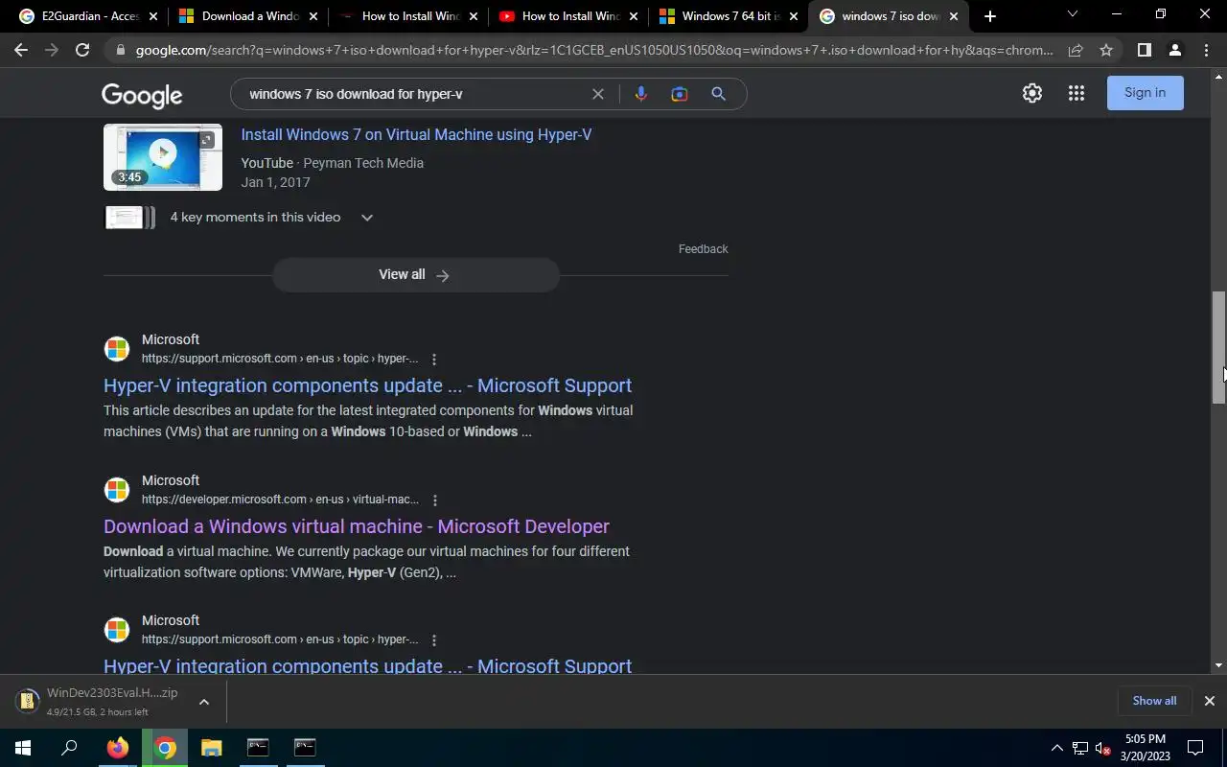
Task: Click the network status tray icon
Action: pyautogui.click(x=1080, y=748)
